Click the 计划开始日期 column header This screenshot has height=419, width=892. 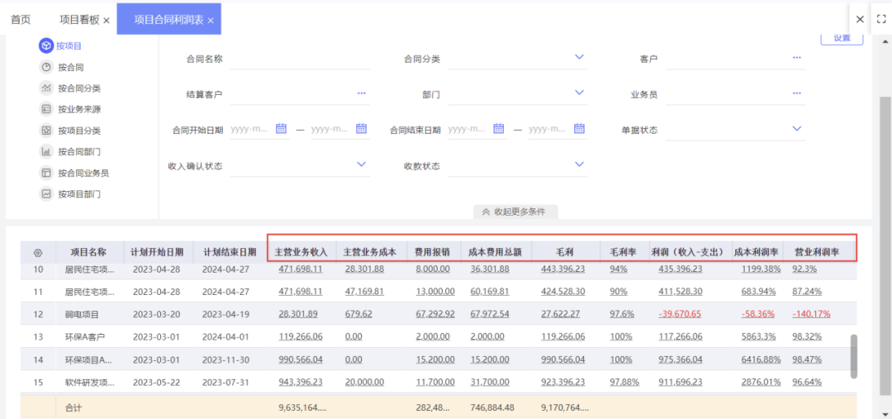(x=157, y=251)
